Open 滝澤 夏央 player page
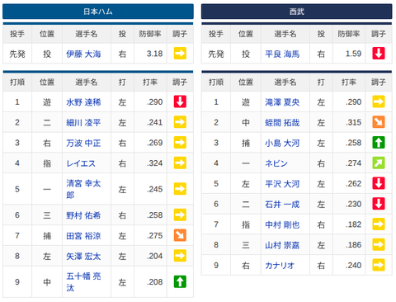This screenshot has width=396, height=302. click(282, 102)
